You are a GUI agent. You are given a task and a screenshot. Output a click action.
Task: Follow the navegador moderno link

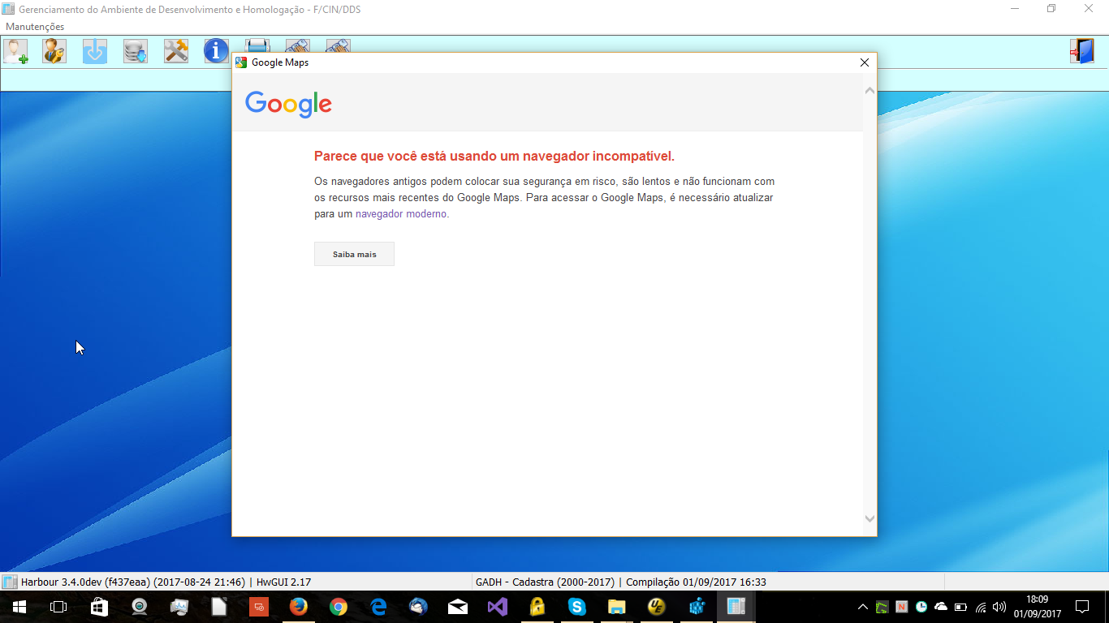(401, 214)
